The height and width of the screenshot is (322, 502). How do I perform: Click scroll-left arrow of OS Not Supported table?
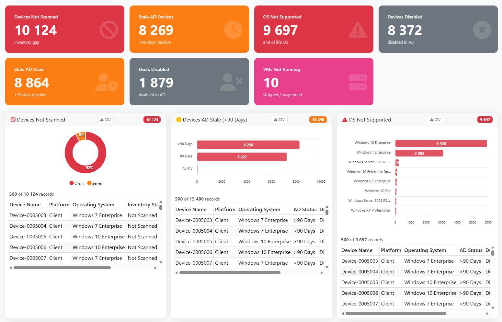343,314
